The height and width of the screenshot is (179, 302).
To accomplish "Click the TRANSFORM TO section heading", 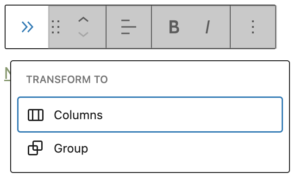I will tap(67, 79).
